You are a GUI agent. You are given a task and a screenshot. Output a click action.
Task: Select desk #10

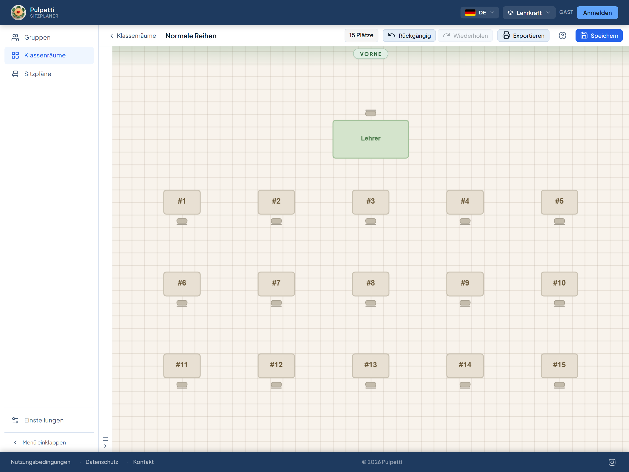[x=559, y=284]
